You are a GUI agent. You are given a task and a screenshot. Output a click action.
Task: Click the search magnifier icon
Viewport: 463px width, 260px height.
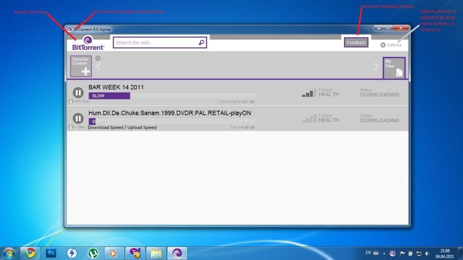(x=201, y=43)
